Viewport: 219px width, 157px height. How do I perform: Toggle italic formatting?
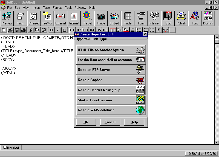58,30
